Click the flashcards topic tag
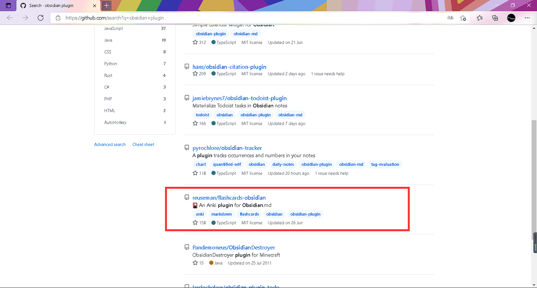Image resolution: width=537 pixels, height=288 pixels. tap(249, 214)
